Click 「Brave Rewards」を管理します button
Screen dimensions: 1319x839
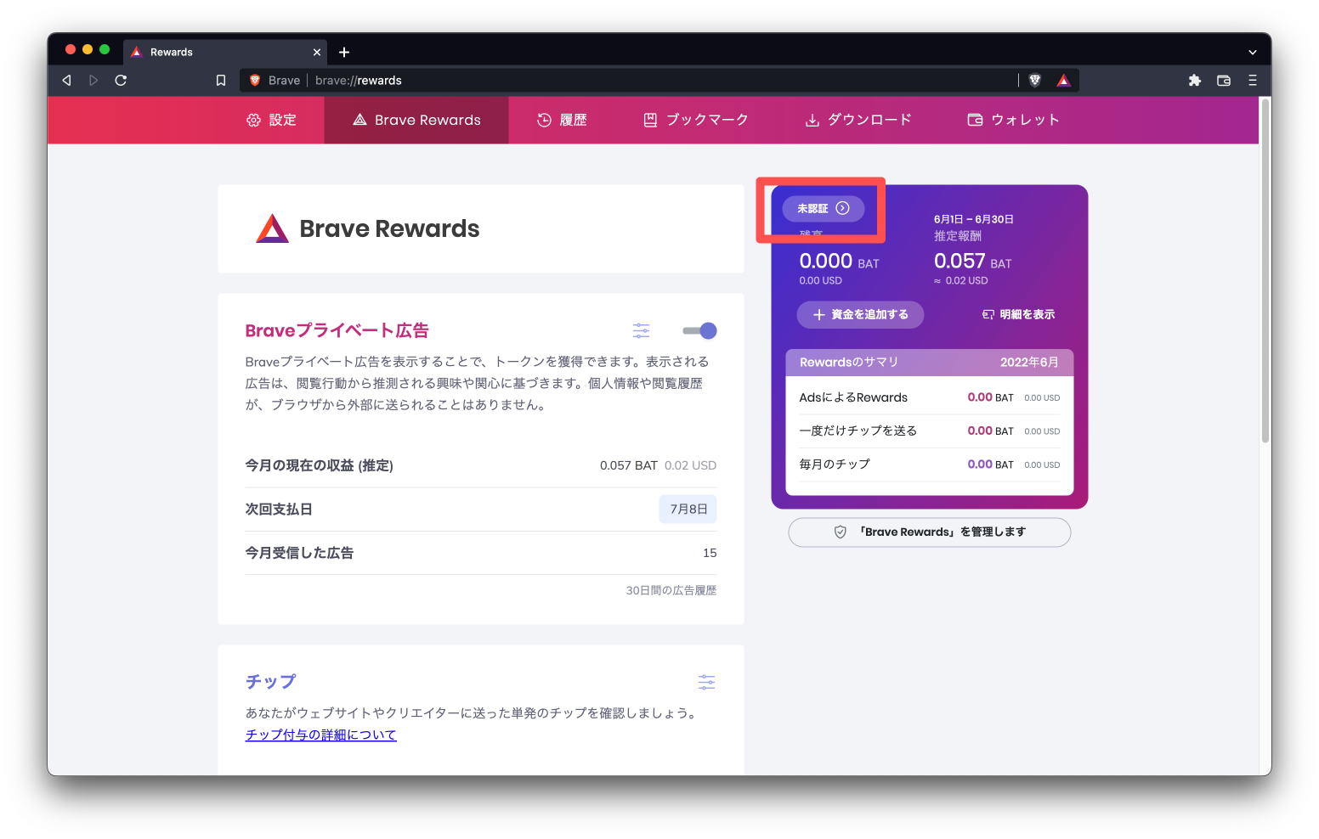(930, 532)
